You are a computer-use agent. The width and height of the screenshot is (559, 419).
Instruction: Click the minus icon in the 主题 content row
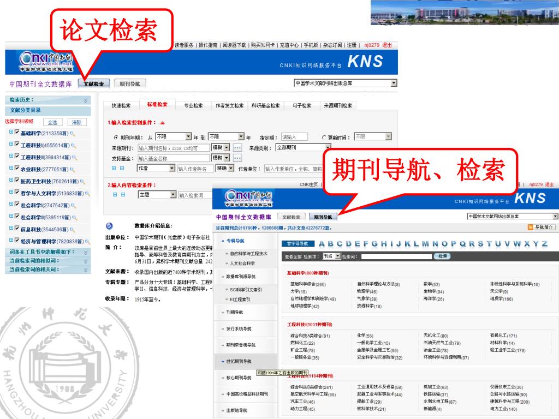pos(123,195)
